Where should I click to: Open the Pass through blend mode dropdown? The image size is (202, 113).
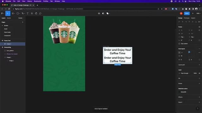[x=185, y=73]
